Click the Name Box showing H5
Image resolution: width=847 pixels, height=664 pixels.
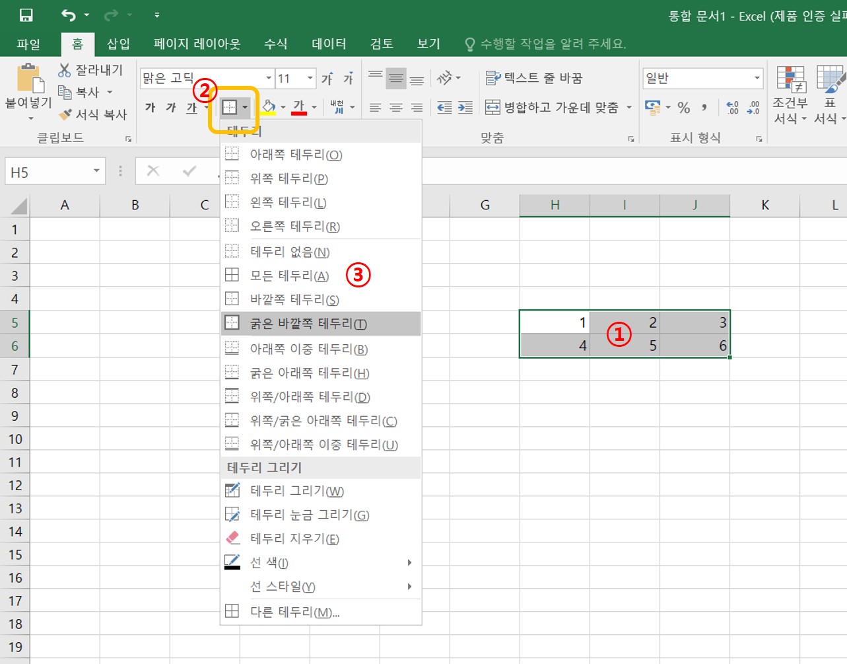[48, 172]
